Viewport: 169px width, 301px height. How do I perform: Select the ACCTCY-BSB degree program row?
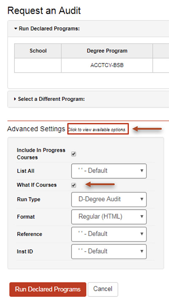(92, 65)
